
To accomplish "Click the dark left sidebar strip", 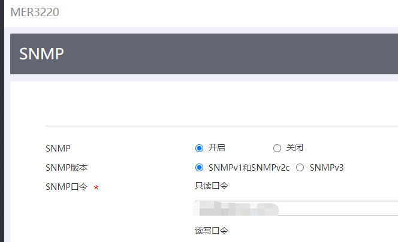I will click(x=2, y=120).
